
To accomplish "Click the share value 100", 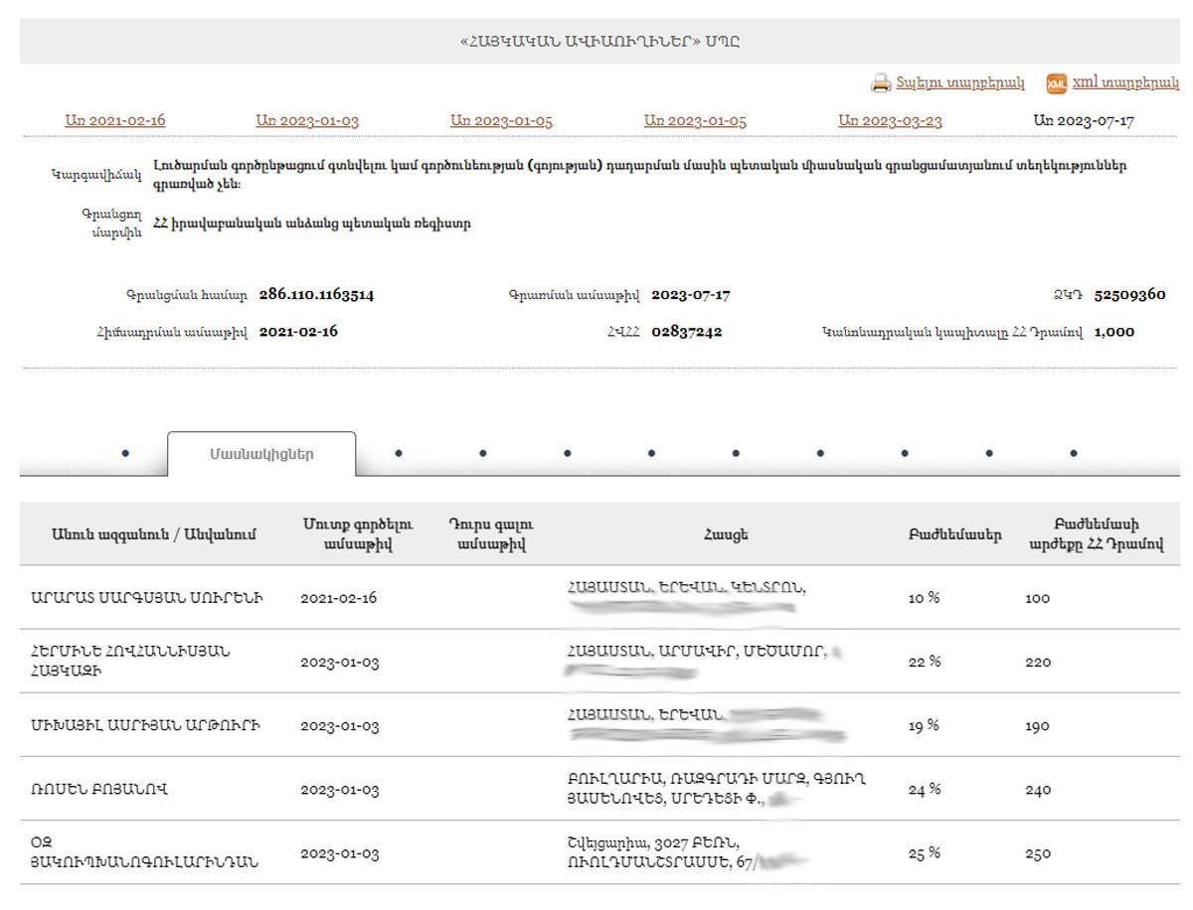I will pyautogui.click(x=1037, y=598).
